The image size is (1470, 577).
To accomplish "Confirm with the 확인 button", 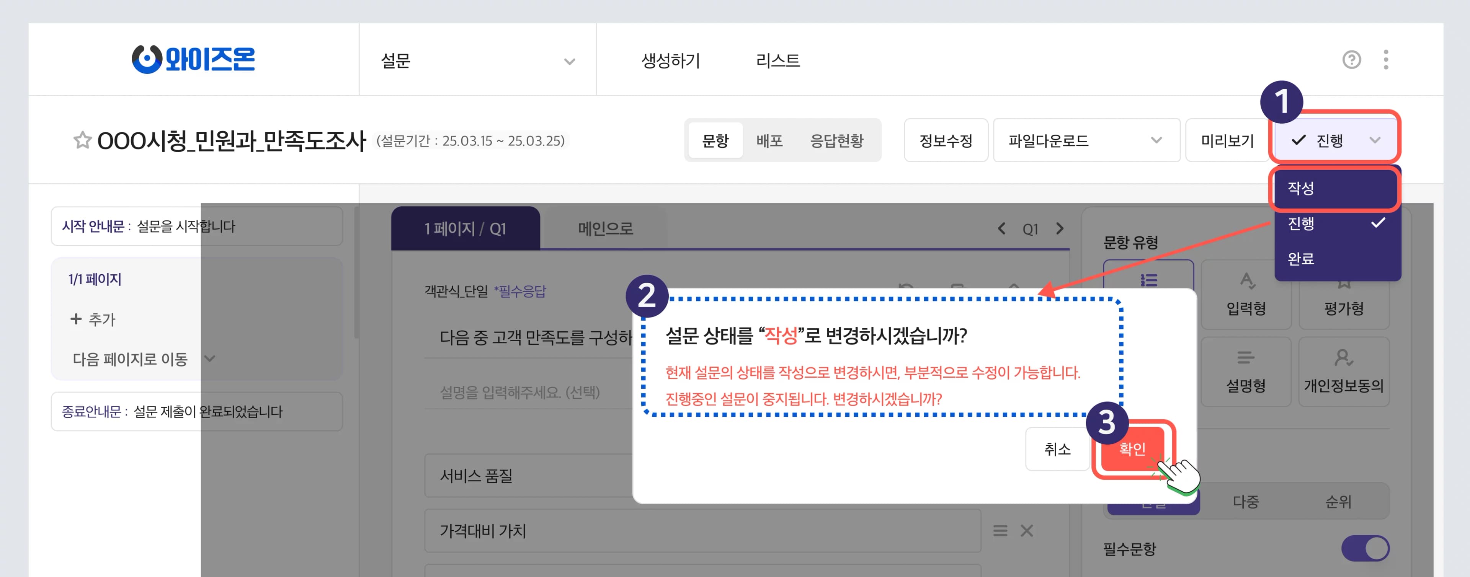I will (1132, 449).
